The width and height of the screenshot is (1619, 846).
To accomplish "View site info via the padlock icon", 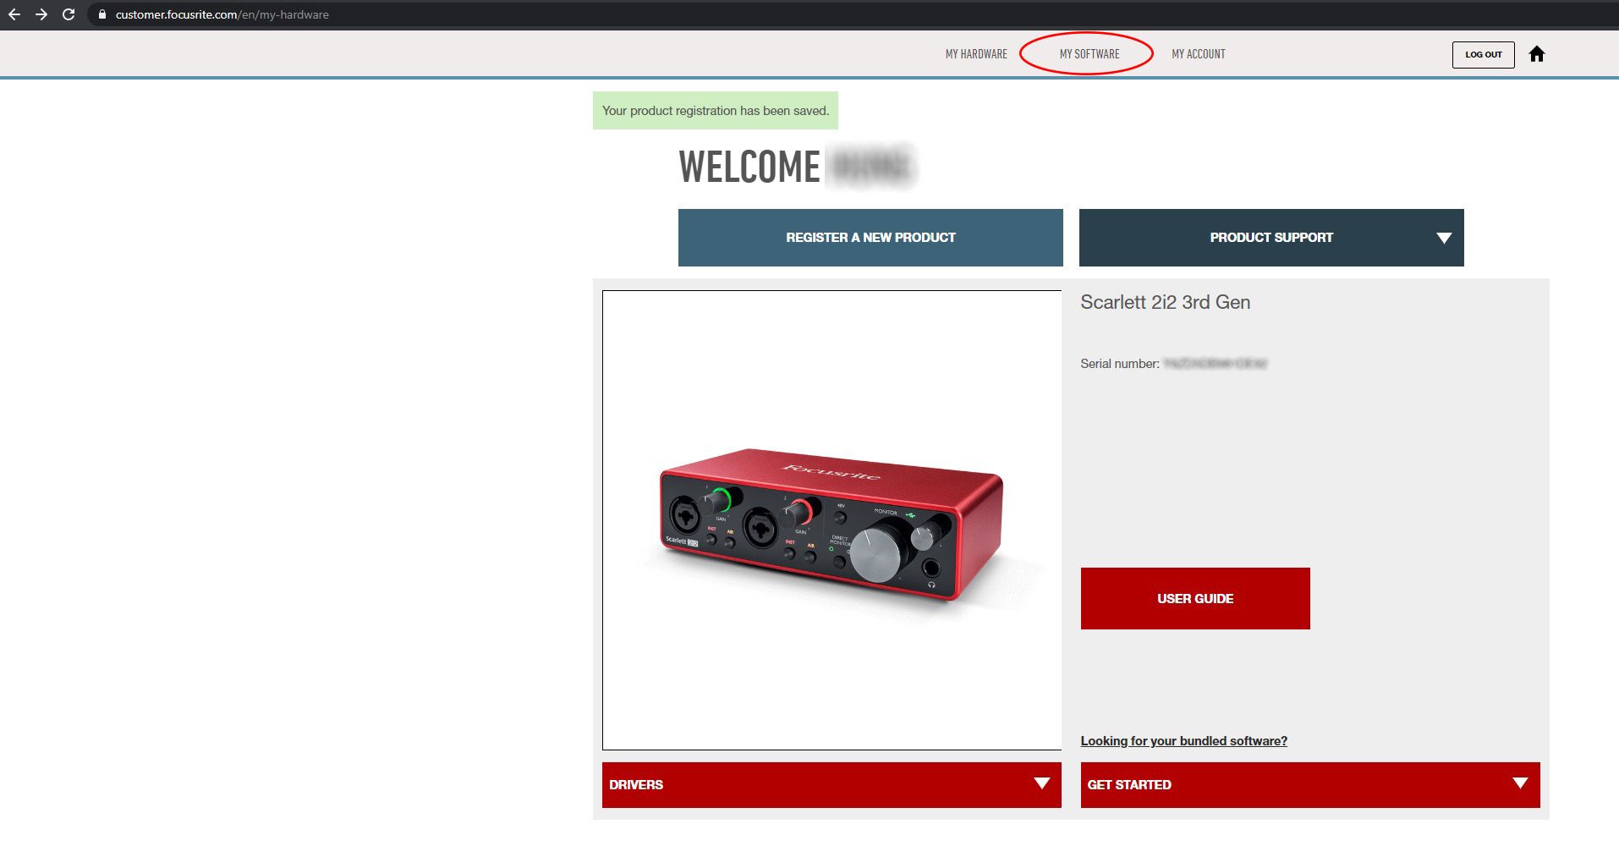I will [102, 14].
